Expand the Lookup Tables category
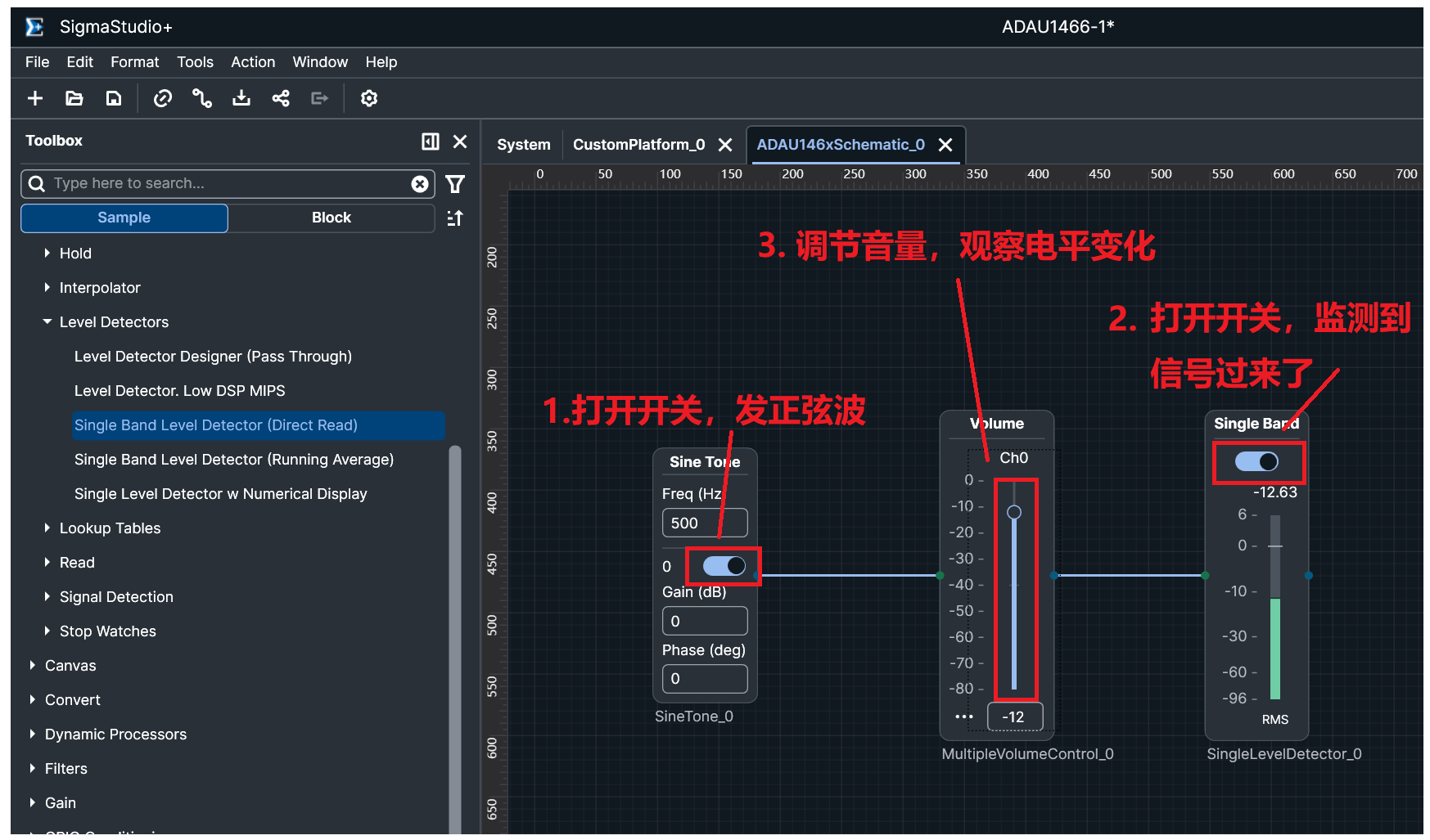Screen dimensions: 1430x840 pos(47,528)
